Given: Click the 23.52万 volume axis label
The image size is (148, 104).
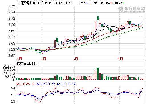Looking at the screenshot, I should coord(9,73).
